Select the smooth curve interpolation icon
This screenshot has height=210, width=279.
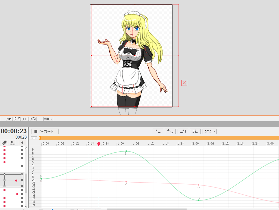click(x=170, y=131)
